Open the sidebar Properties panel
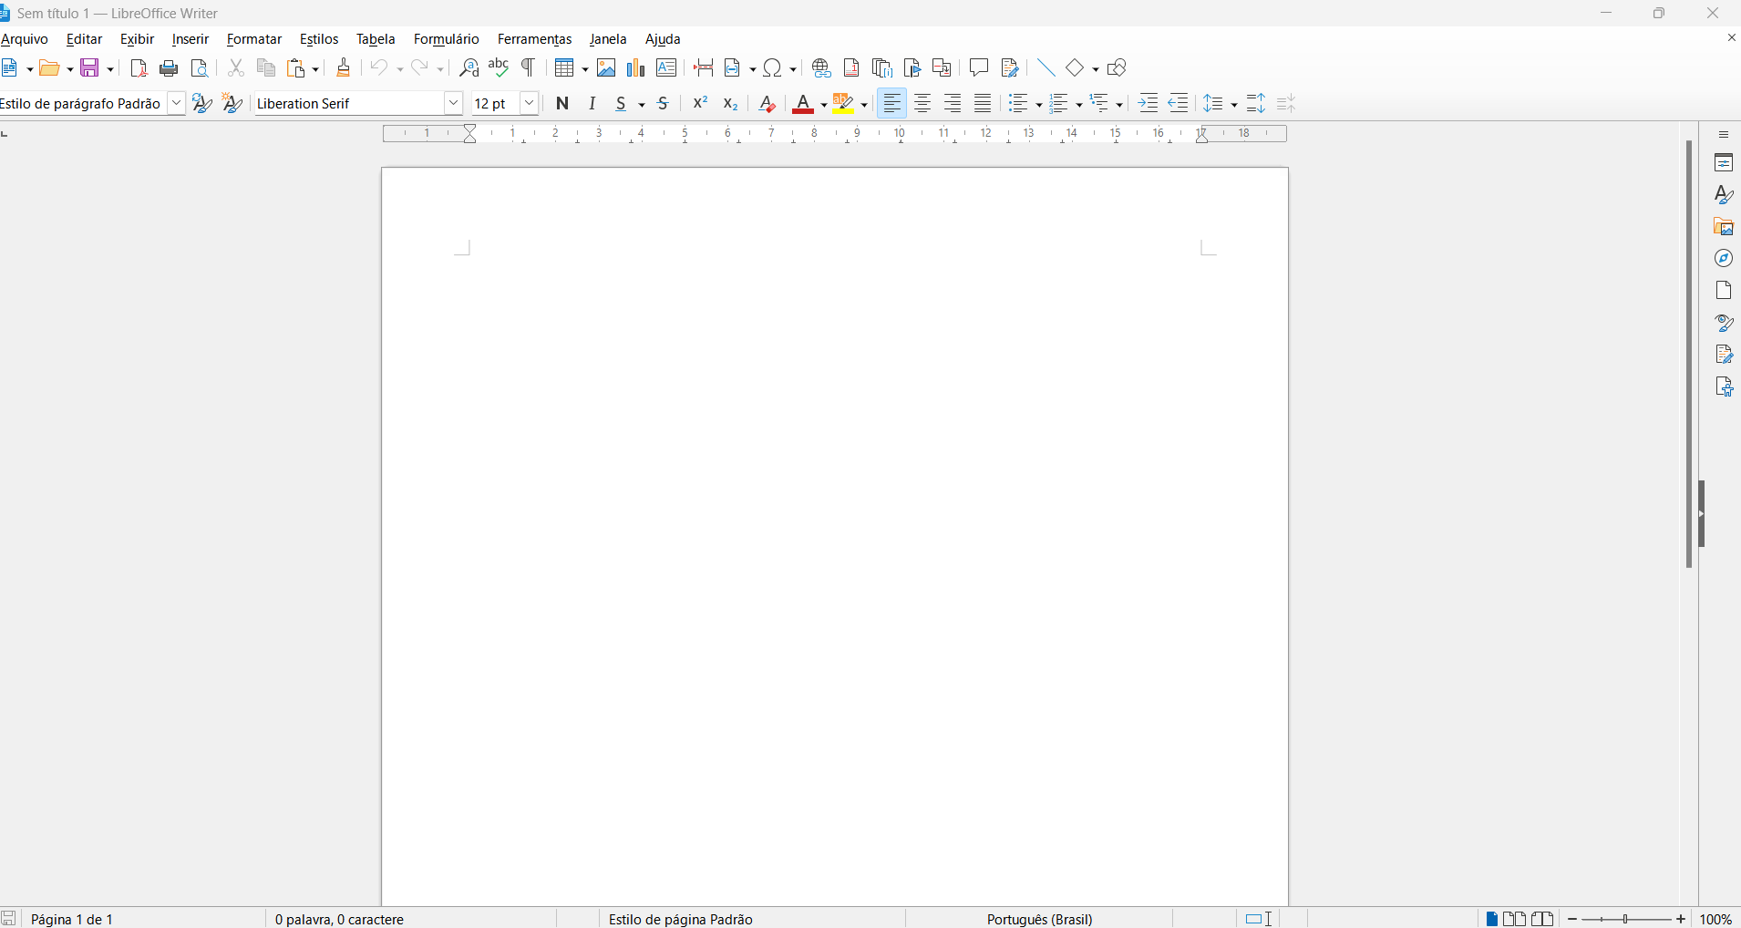Image resolution: width=1741 pixels, height=928 pixels. click(1724, 163)
